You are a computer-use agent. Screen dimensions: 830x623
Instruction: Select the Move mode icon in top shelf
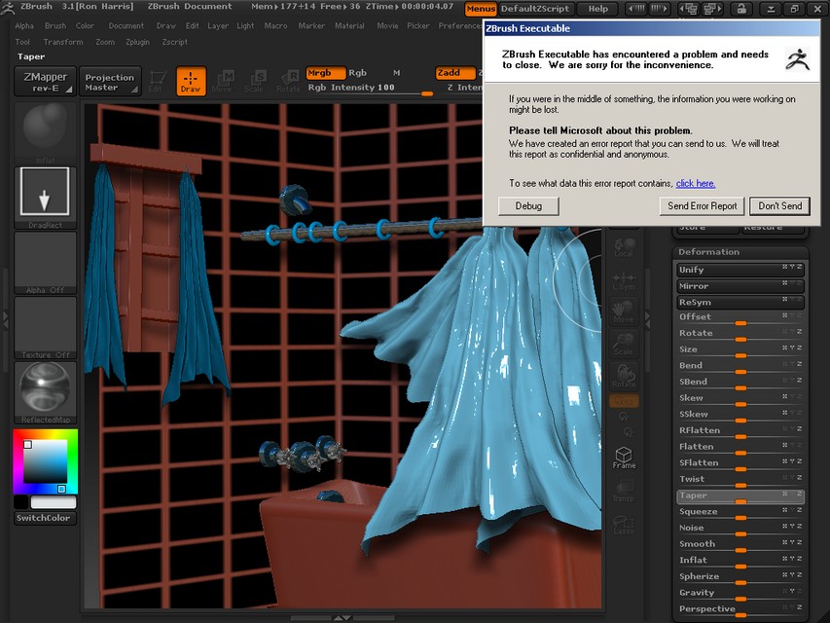[x=222, y=81]
